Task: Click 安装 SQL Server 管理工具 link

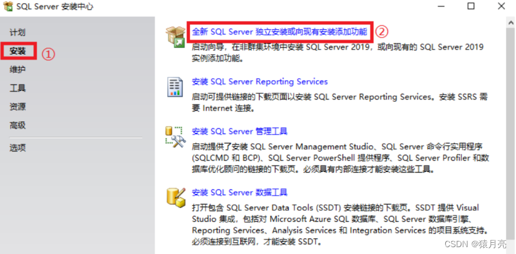Action: pyautogui.click(x=240, y=131)
